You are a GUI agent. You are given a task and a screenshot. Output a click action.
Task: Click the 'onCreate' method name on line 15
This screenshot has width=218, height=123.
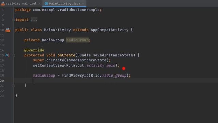click(66, 55)
